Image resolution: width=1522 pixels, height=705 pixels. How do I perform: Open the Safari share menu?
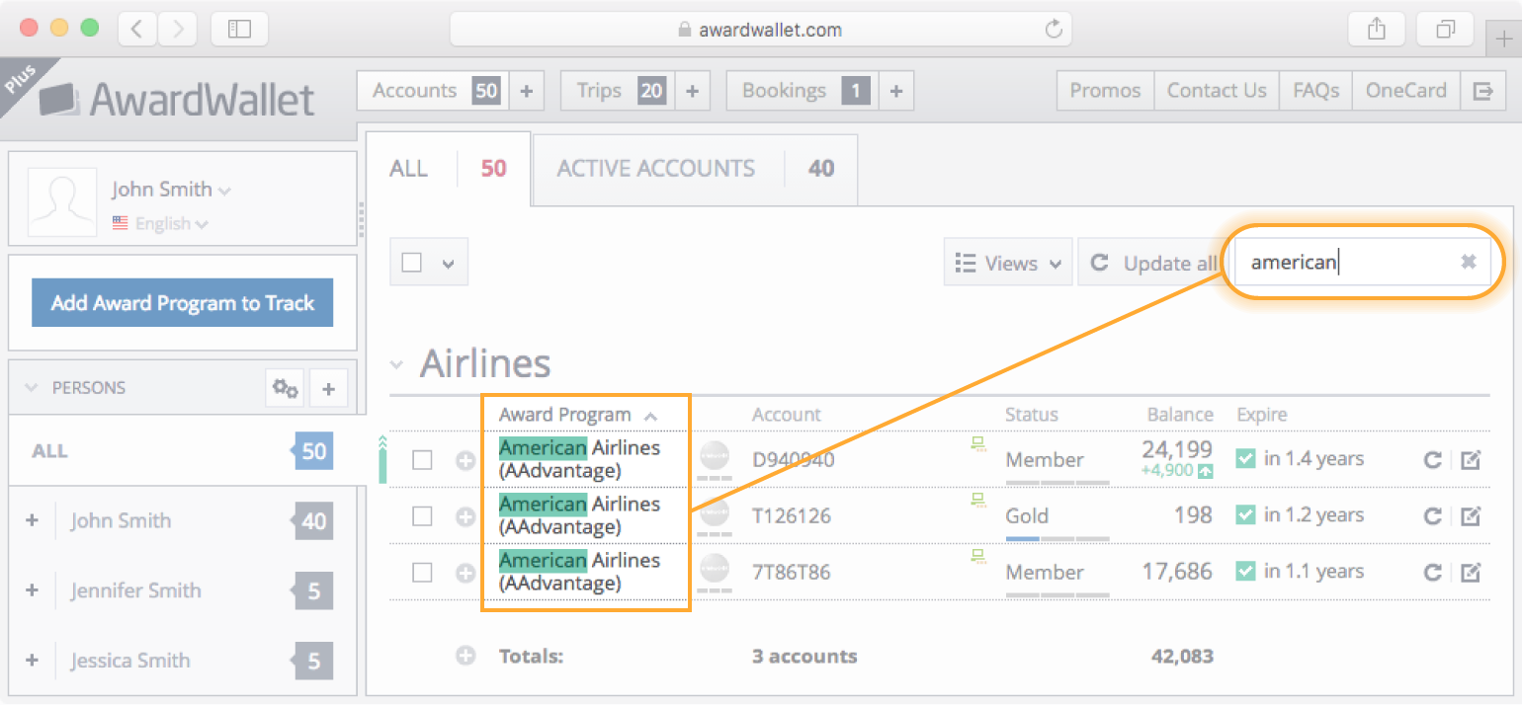pyautogui.click(x=1377, y=30)
